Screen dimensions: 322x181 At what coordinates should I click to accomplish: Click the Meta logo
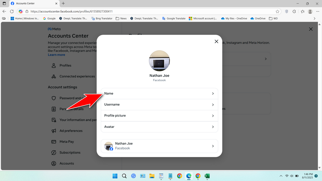(x=54, y=29)
